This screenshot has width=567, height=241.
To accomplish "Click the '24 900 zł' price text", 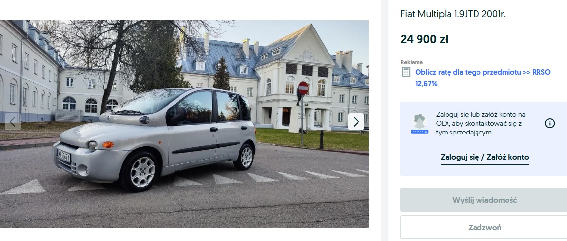I will 424,39.
